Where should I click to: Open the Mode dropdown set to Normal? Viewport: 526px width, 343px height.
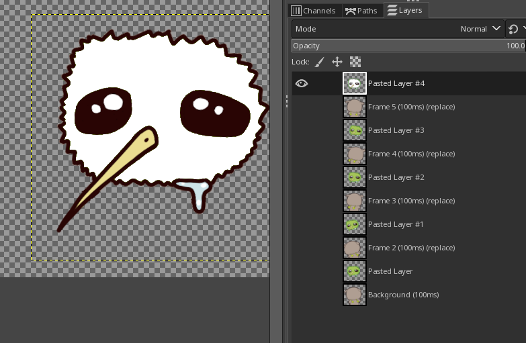(398, 29)
